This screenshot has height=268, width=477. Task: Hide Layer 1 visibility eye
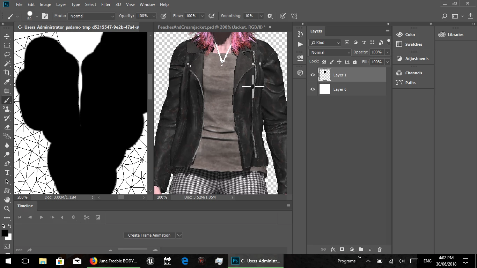point(313,75)
